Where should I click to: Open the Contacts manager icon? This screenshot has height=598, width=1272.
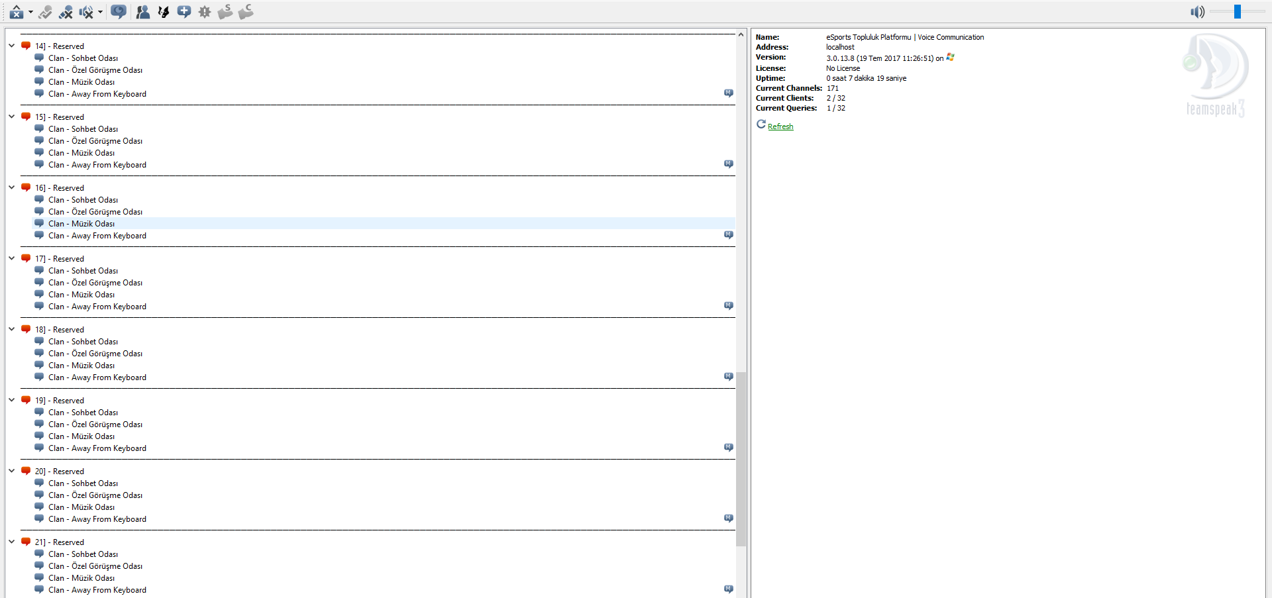pos(142,12)
